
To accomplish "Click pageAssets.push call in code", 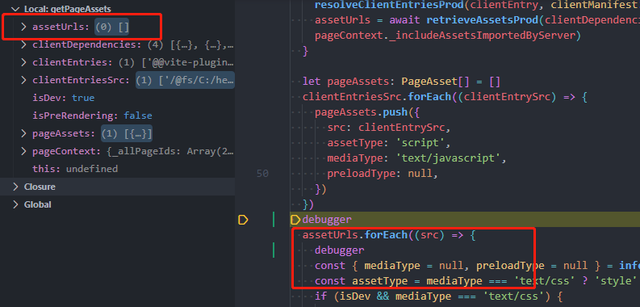I will pyautogui.click(x=362, y=112).
